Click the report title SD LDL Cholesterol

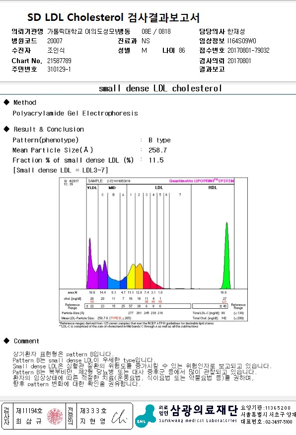(x=75, y=17)
